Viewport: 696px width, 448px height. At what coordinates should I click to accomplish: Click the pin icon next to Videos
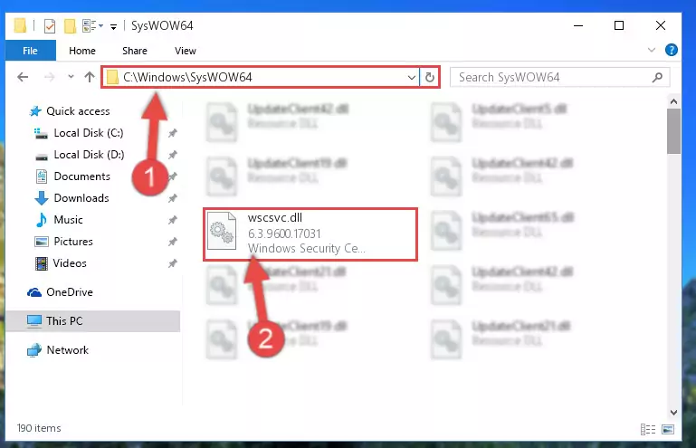point(172,263)
